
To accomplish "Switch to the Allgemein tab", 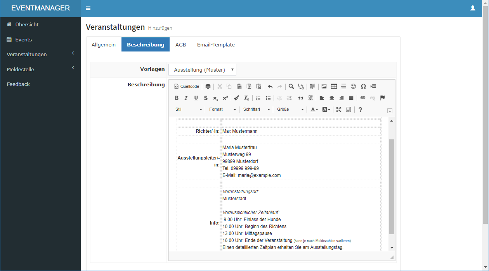I will click(x=104, y=45).
